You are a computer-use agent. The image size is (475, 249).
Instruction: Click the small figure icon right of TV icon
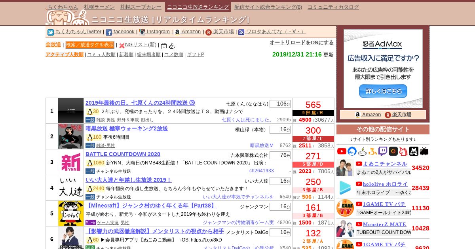point(172,45)
